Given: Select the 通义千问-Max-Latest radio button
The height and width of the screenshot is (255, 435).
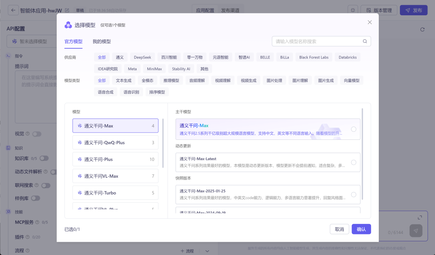Looking at the screenshot, I should 354,162.
